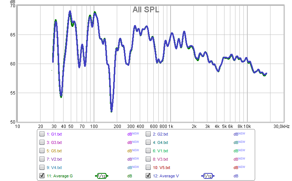
Task: Select the '4: G4.txt' legend label
Action: pos(160,142)
